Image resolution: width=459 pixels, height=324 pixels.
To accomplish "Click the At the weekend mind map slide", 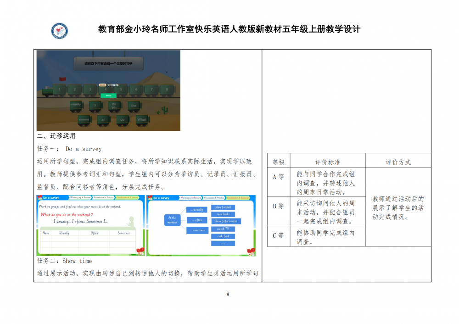I will point(201,225).
